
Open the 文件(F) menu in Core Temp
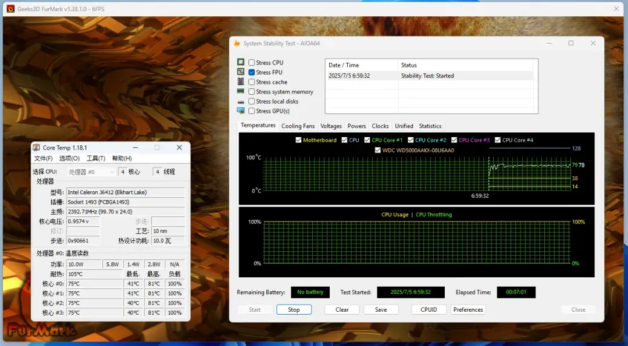43,158
